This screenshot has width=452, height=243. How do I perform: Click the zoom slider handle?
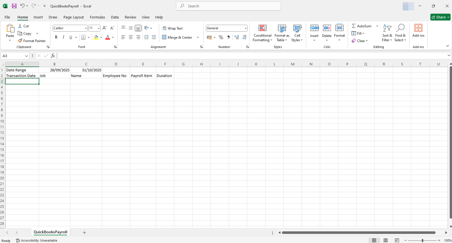click(x=422, y=240)
